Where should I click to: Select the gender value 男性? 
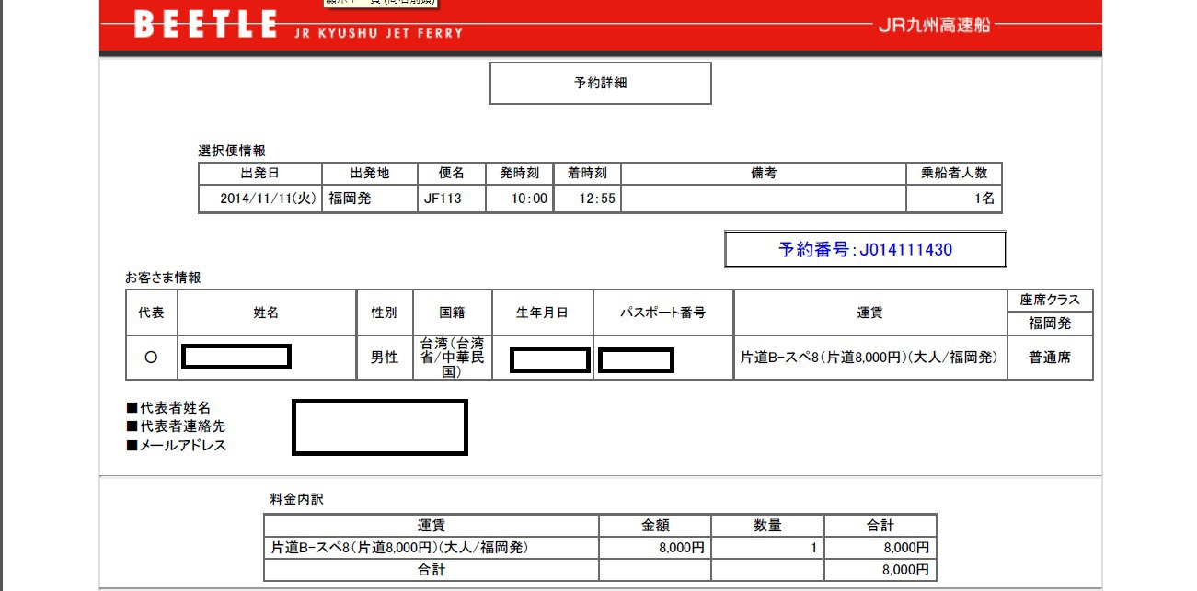pyautogui.click(x=384, y=358)
